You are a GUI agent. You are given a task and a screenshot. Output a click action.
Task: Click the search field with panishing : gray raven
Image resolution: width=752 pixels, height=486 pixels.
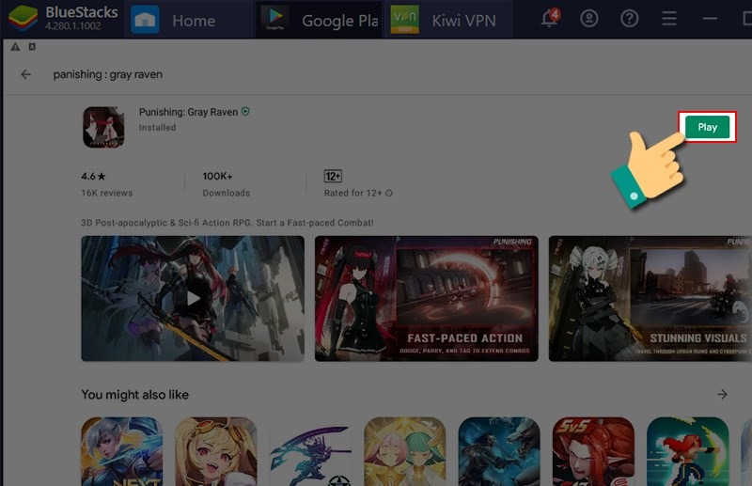pos(108,74)
